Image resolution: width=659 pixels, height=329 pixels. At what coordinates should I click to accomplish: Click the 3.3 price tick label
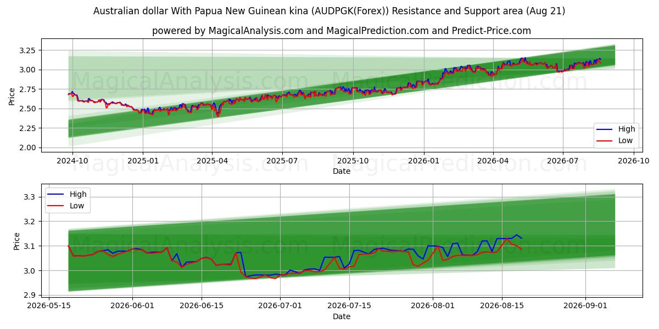click(x=30, y=197)
